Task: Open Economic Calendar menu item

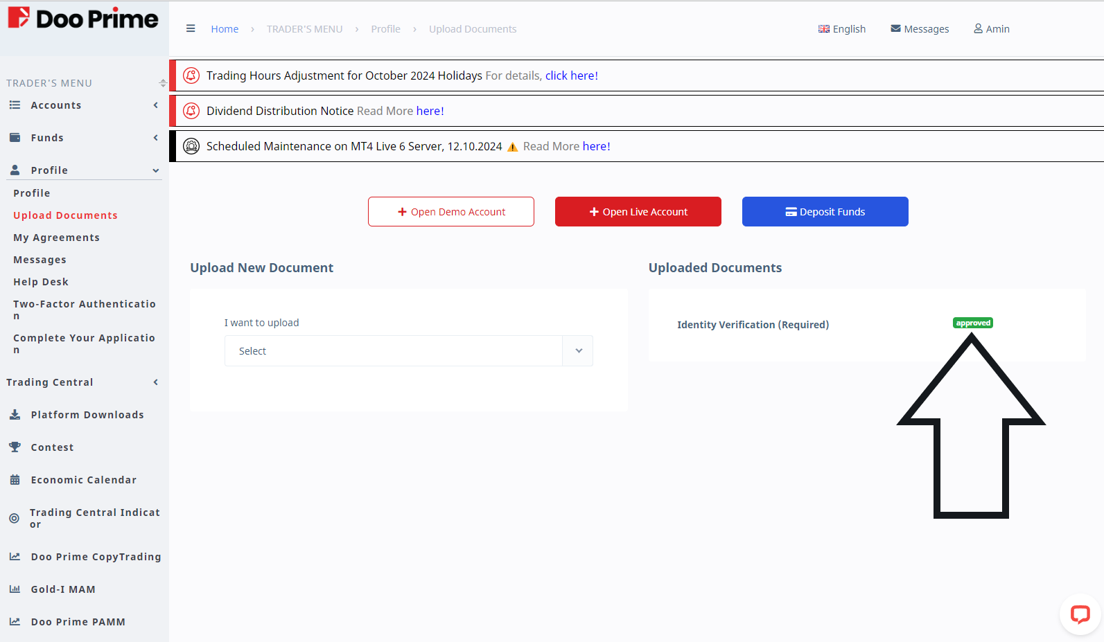Action: [84, 480]
